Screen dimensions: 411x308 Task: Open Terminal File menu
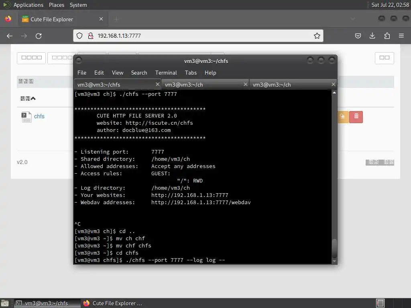82,73
